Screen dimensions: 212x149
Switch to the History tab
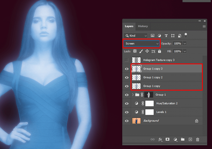click(x=143, y=26)
